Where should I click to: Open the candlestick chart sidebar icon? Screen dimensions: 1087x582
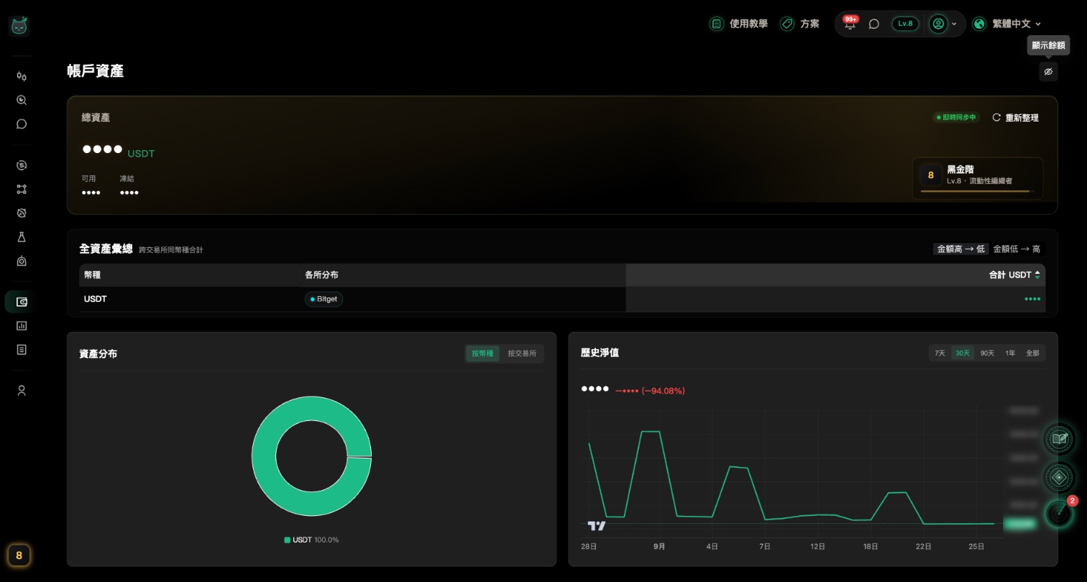point(22,76)
